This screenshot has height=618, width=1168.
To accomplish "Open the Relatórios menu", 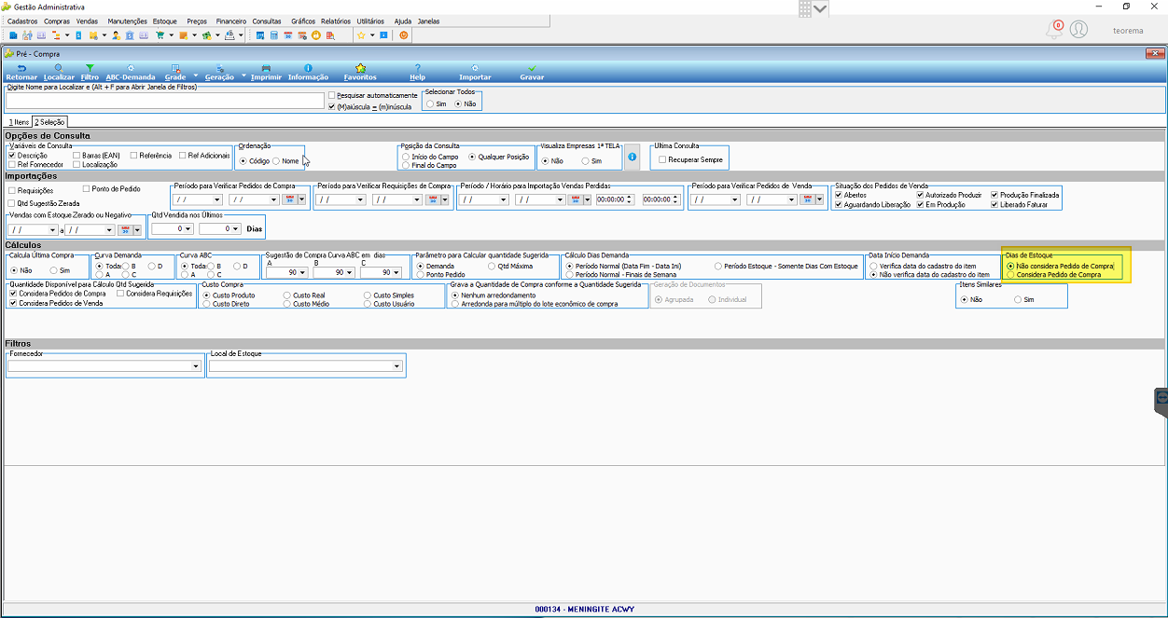I will [336, 21].
